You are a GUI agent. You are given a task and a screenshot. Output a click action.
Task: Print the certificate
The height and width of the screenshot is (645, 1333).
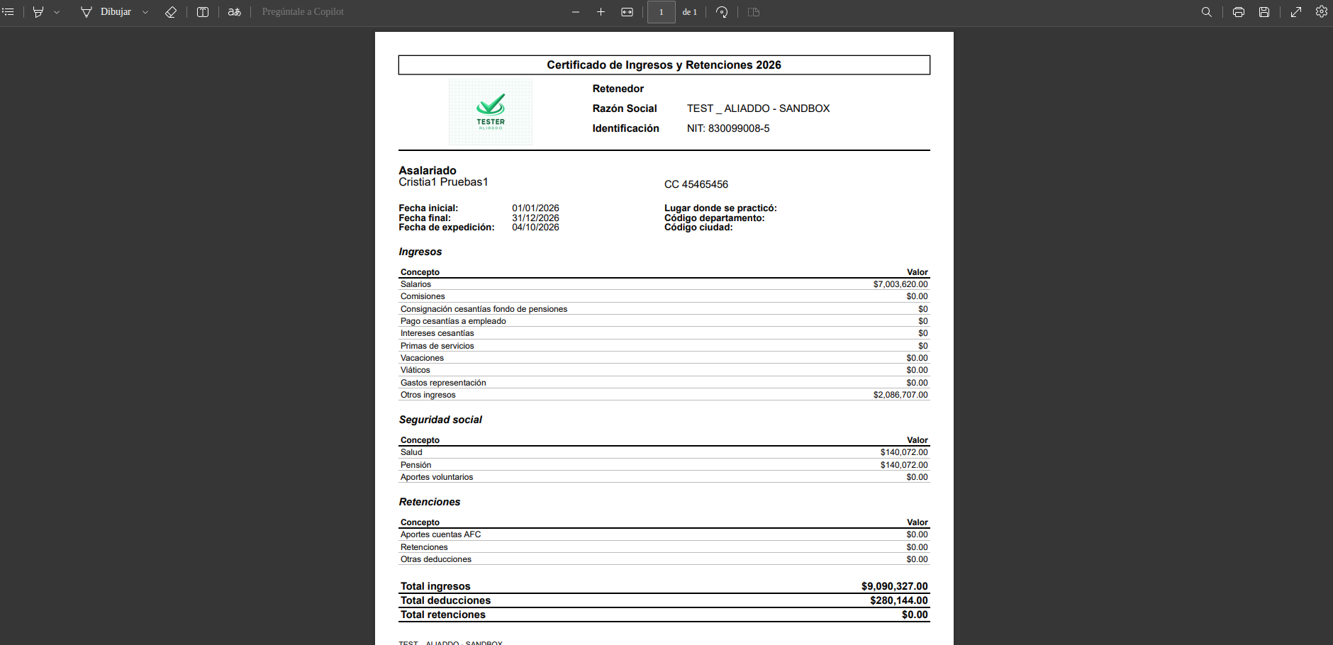coord(1239,12)
